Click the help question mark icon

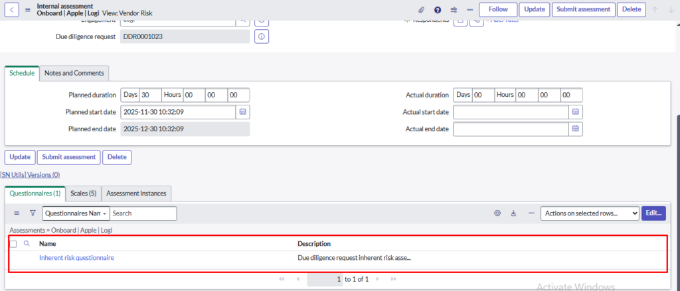click(x=438, y=10)
